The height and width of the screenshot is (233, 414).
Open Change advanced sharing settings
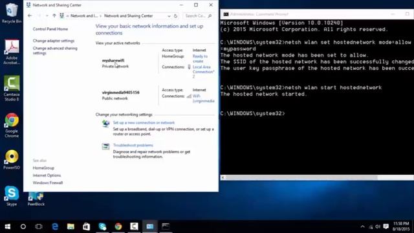point(55,50)
